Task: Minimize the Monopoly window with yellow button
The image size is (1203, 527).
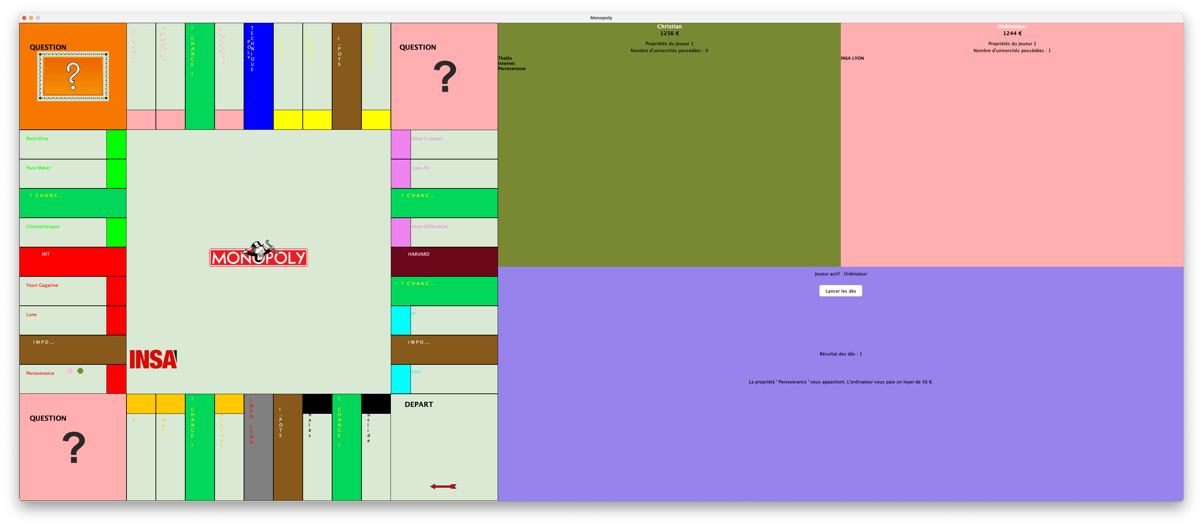Action: [31, 18]
